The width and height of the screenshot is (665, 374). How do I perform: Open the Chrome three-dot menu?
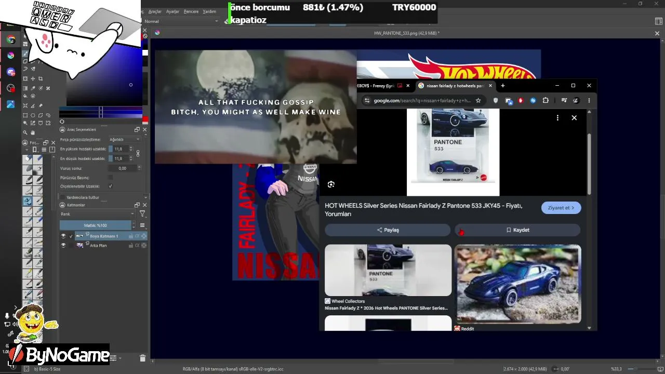589,100
